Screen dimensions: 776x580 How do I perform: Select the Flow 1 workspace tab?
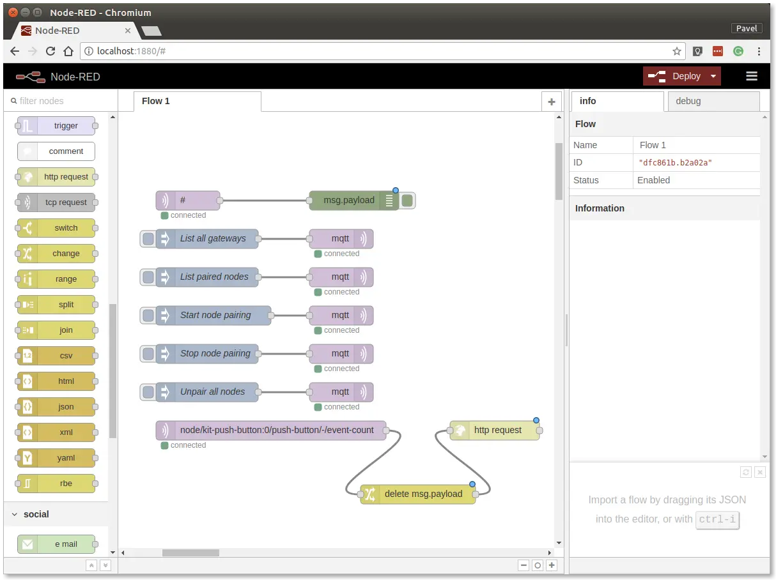coord(198,101)
